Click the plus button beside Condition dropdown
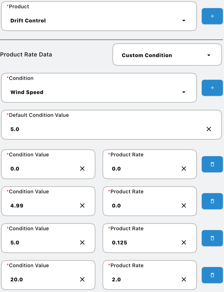The image size is (224, 292). [x=212, y=88]
